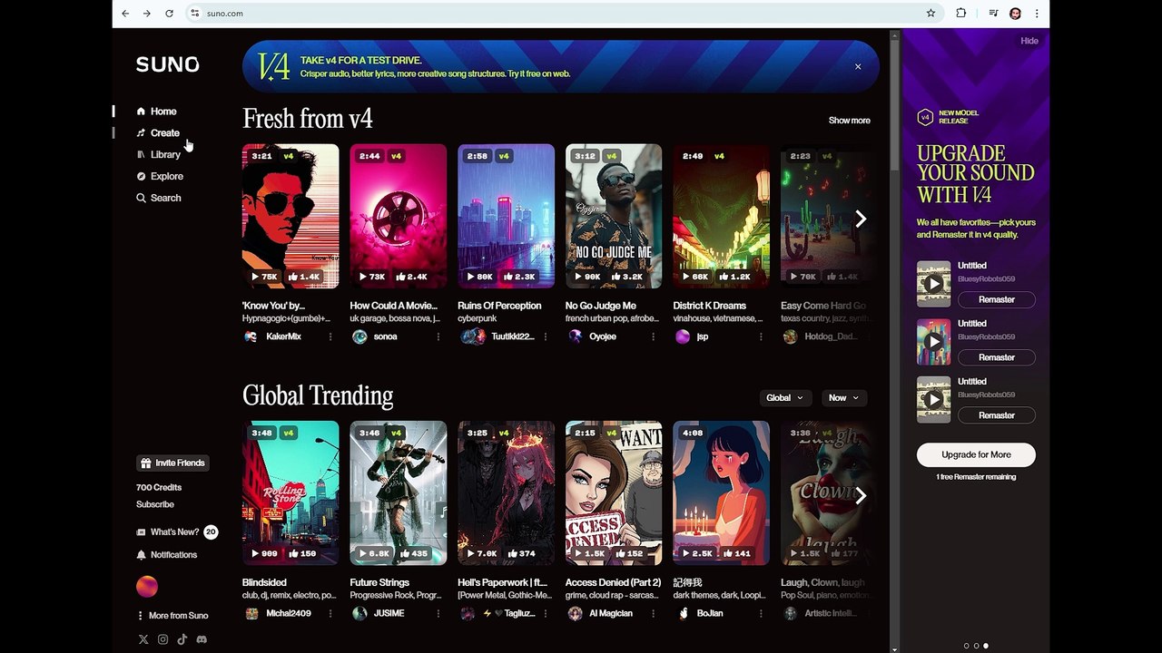Viewport: 1162px width, 653px height.
Task: Open options for the AI Magician song
Action: coord(653,613)
